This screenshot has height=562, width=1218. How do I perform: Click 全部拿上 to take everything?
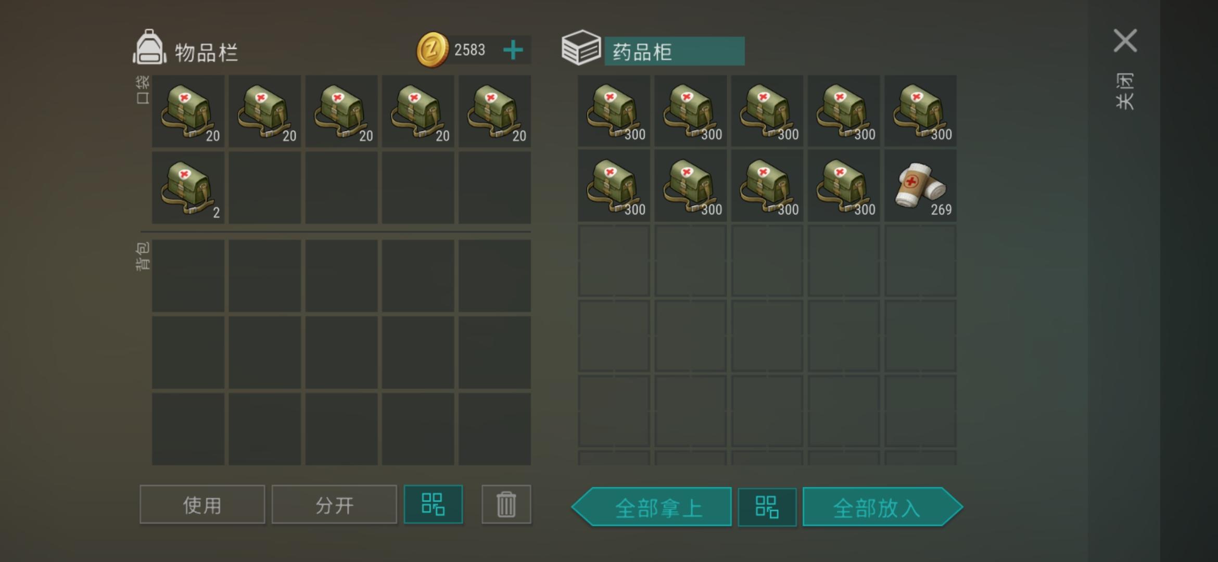point(652,507)
